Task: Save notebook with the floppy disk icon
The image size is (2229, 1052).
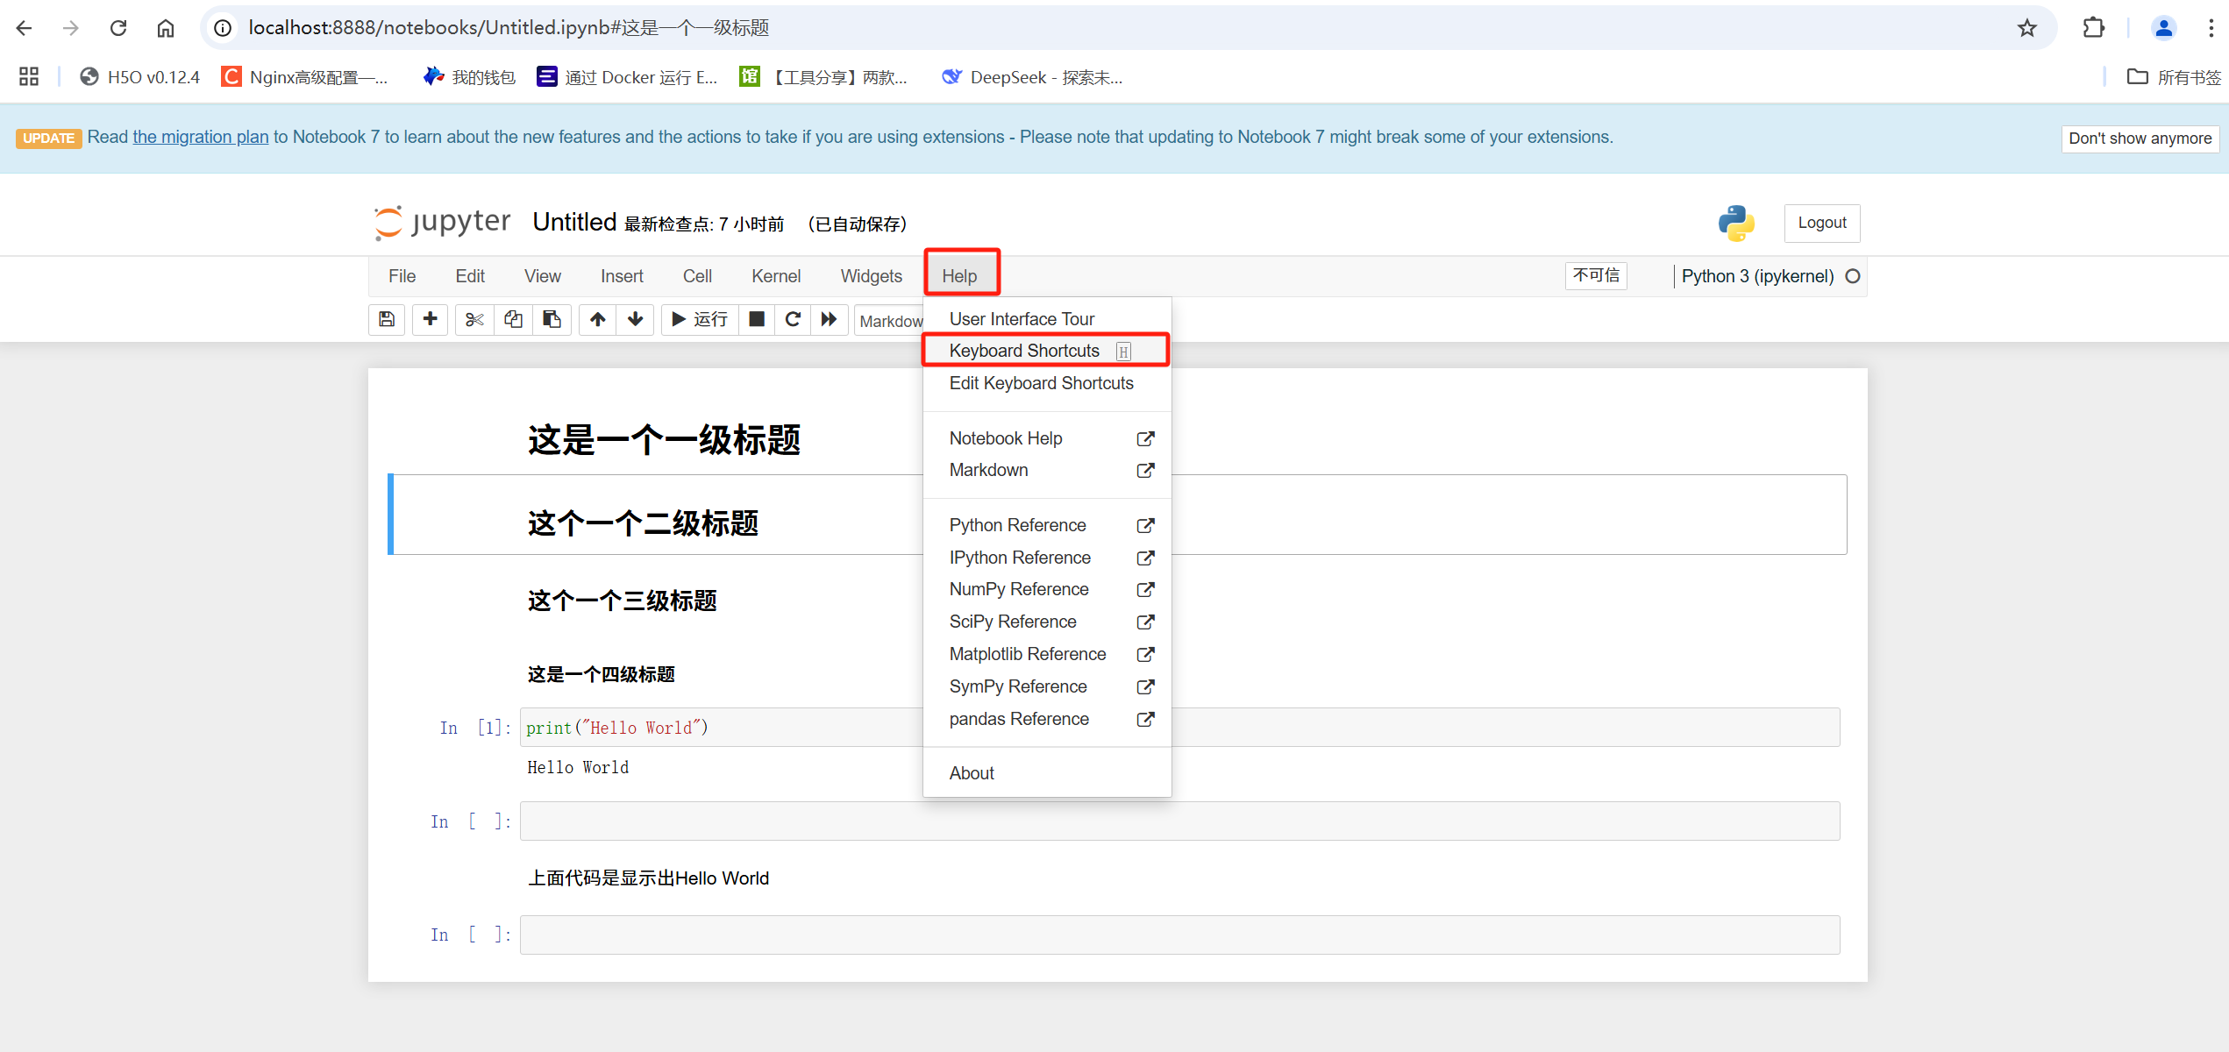Action: click(387, 319)
